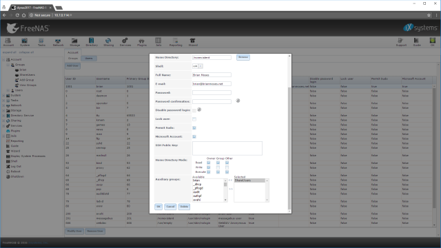Open the Storage toolbar icon
The image size is (441, 248).
[75, 42]
